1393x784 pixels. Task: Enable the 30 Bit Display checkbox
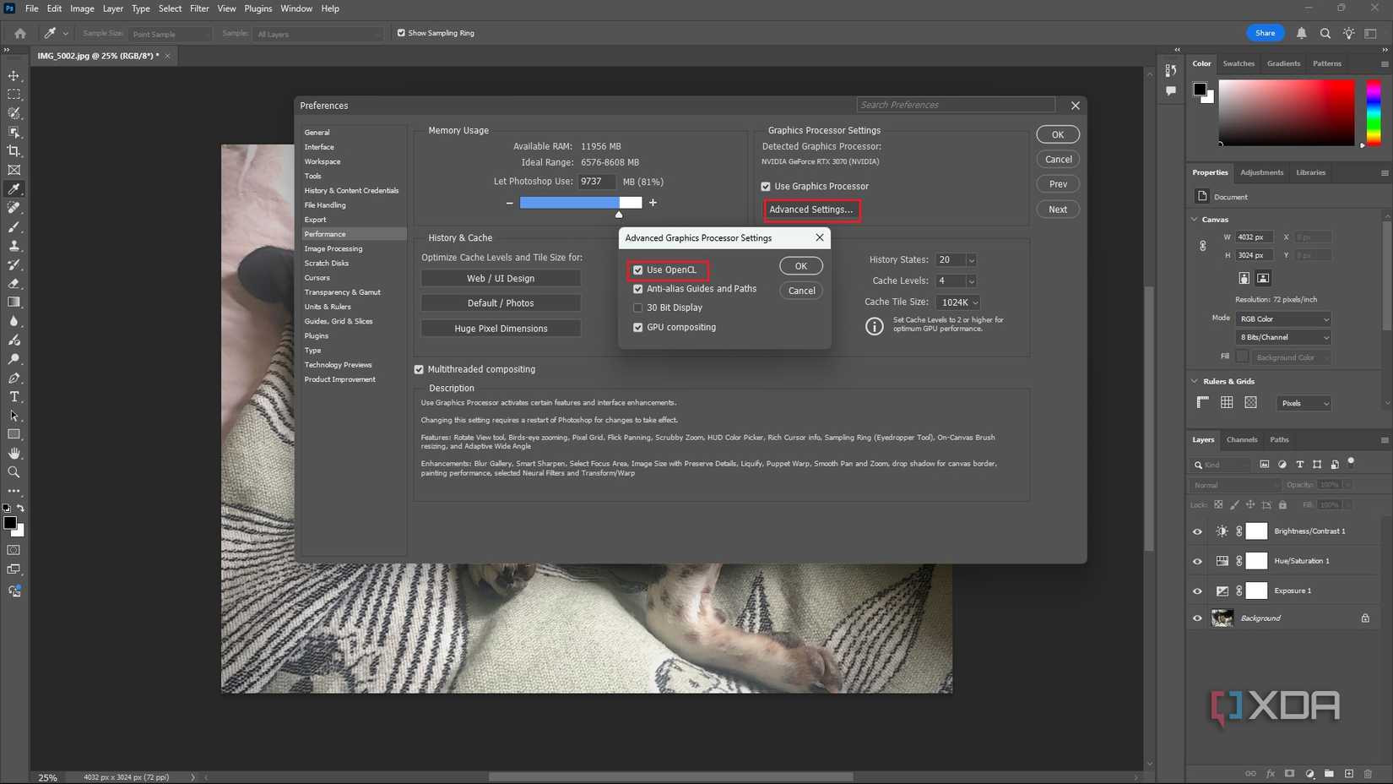[638, 308]
